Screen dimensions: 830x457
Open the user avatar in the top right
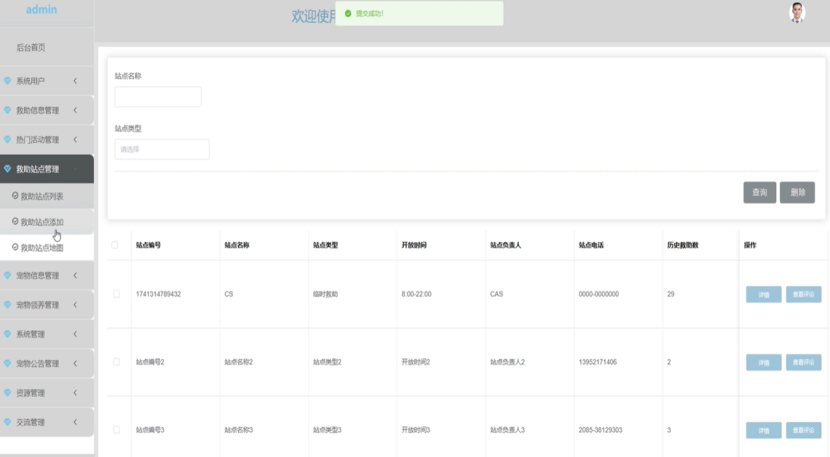[797, 13]
